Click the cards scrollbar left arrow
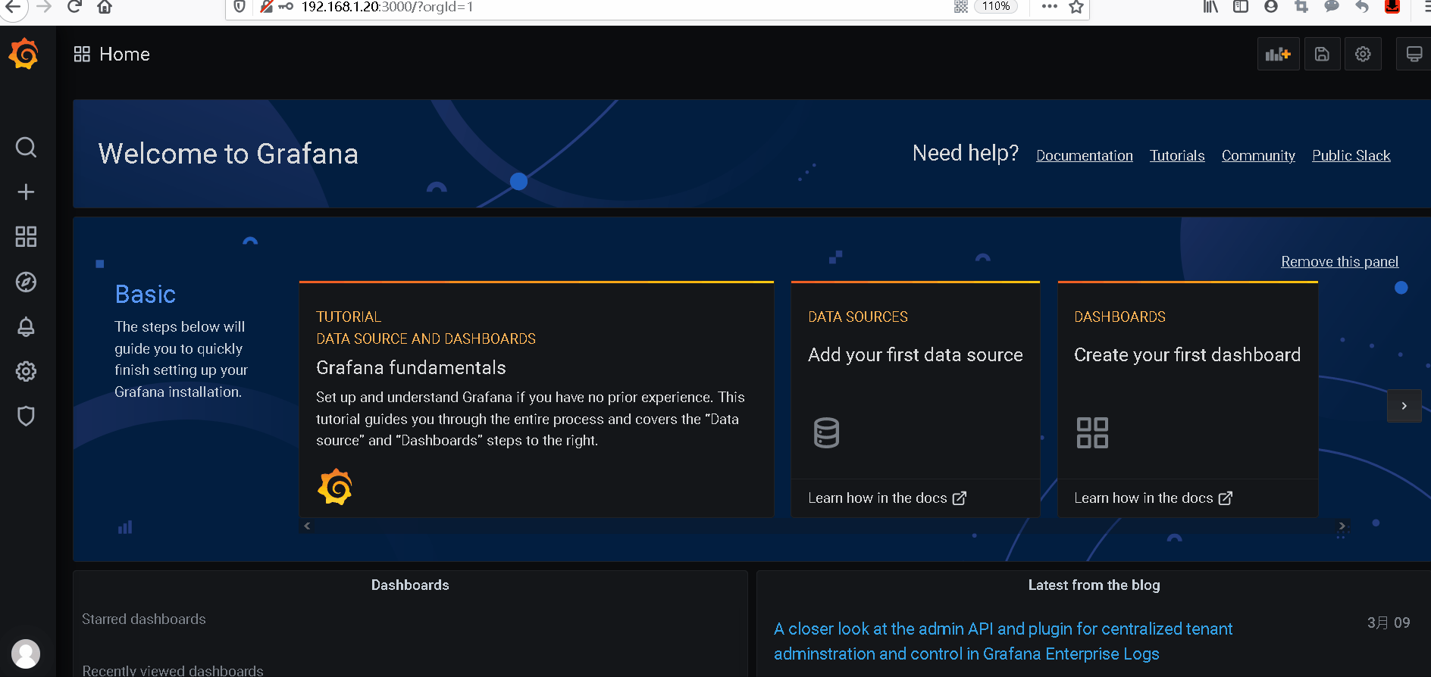 click(x=307, y=526)
